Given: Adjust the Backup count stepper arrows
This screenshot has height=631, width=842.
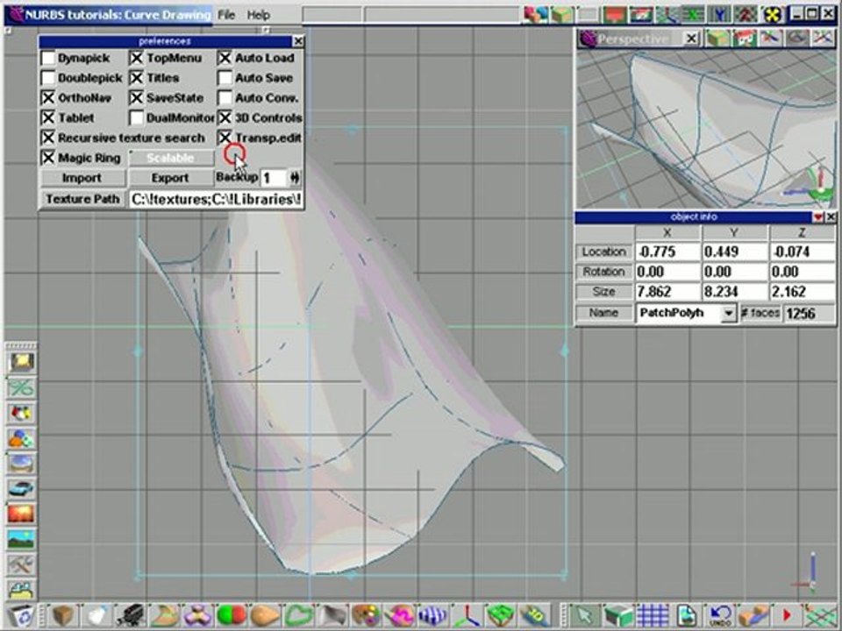Looking at the screenshot, I should point(295,178).
